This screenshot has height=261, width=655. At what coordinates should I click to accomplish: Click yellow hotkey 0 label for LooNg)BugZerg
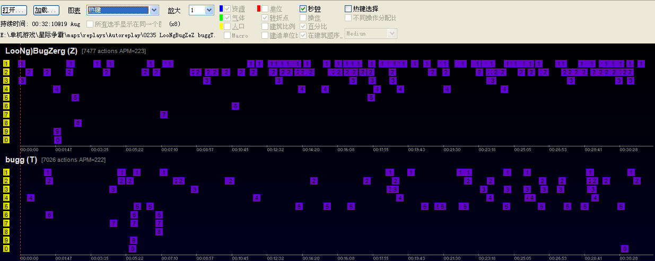pyautogui.click(x=6, y=140)
